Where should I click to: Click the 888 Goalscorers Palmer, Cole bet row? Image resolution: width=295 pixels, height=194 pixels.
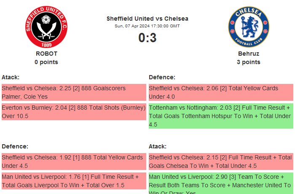tap(74, 92)
